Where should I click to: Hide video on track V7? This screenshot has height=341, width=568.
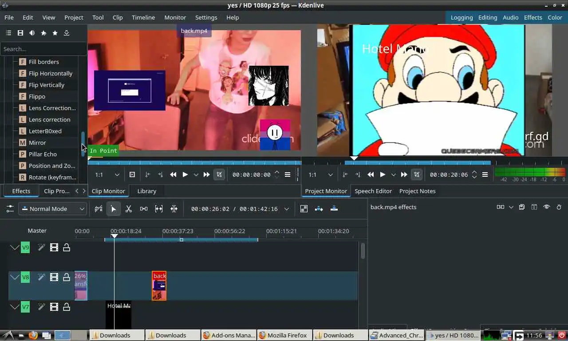coord(54,306)
